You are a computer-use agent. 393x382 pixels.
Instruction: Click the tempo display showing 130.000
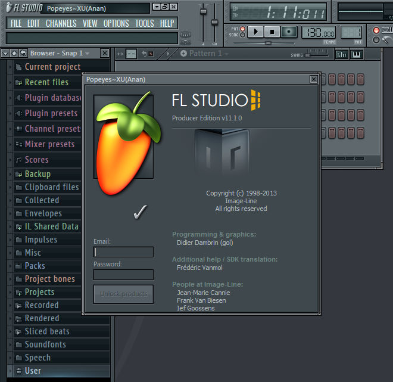[x=319, y=32]
